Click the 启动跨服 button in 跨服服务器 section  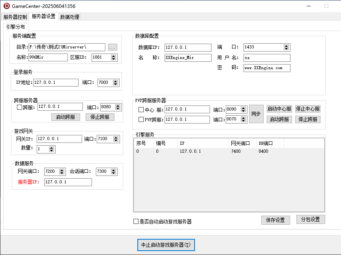click(x=66, y=117)
